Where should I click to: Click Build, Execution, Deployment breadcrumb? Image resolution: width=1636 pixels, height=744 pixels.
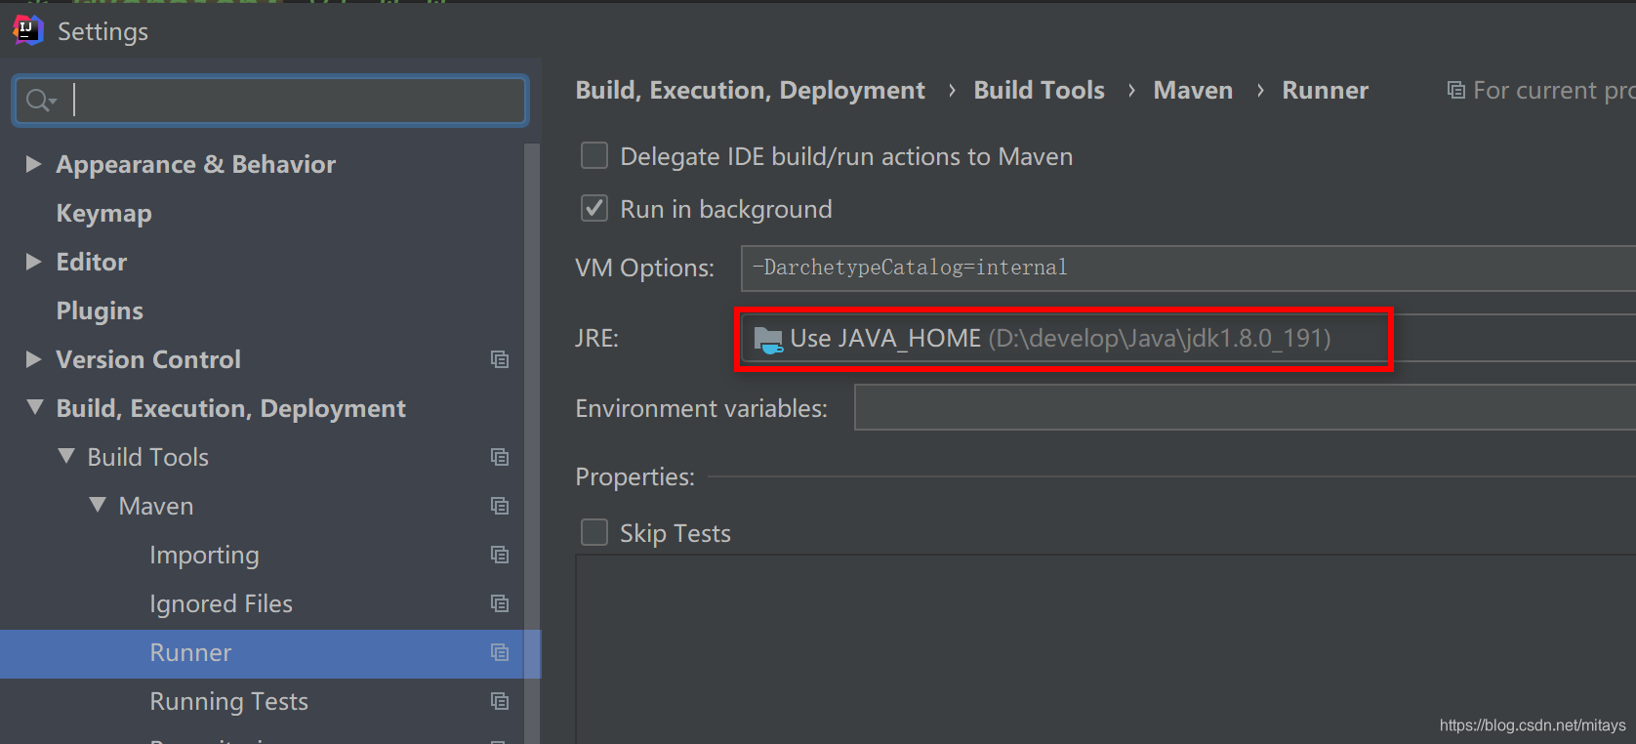click(x=750, y=90)
